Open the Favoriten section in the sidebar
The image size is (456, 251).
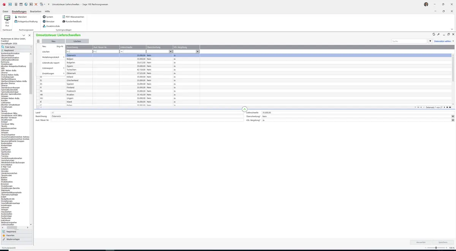[16, 235]
